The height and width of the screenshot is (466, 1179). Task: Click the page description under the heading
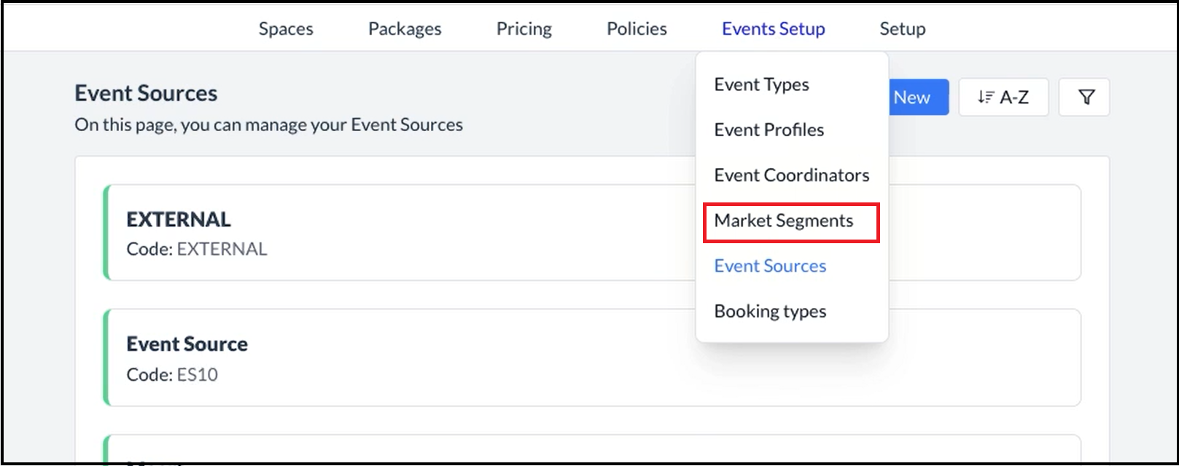pyautogui.click(x=268, y=125)
